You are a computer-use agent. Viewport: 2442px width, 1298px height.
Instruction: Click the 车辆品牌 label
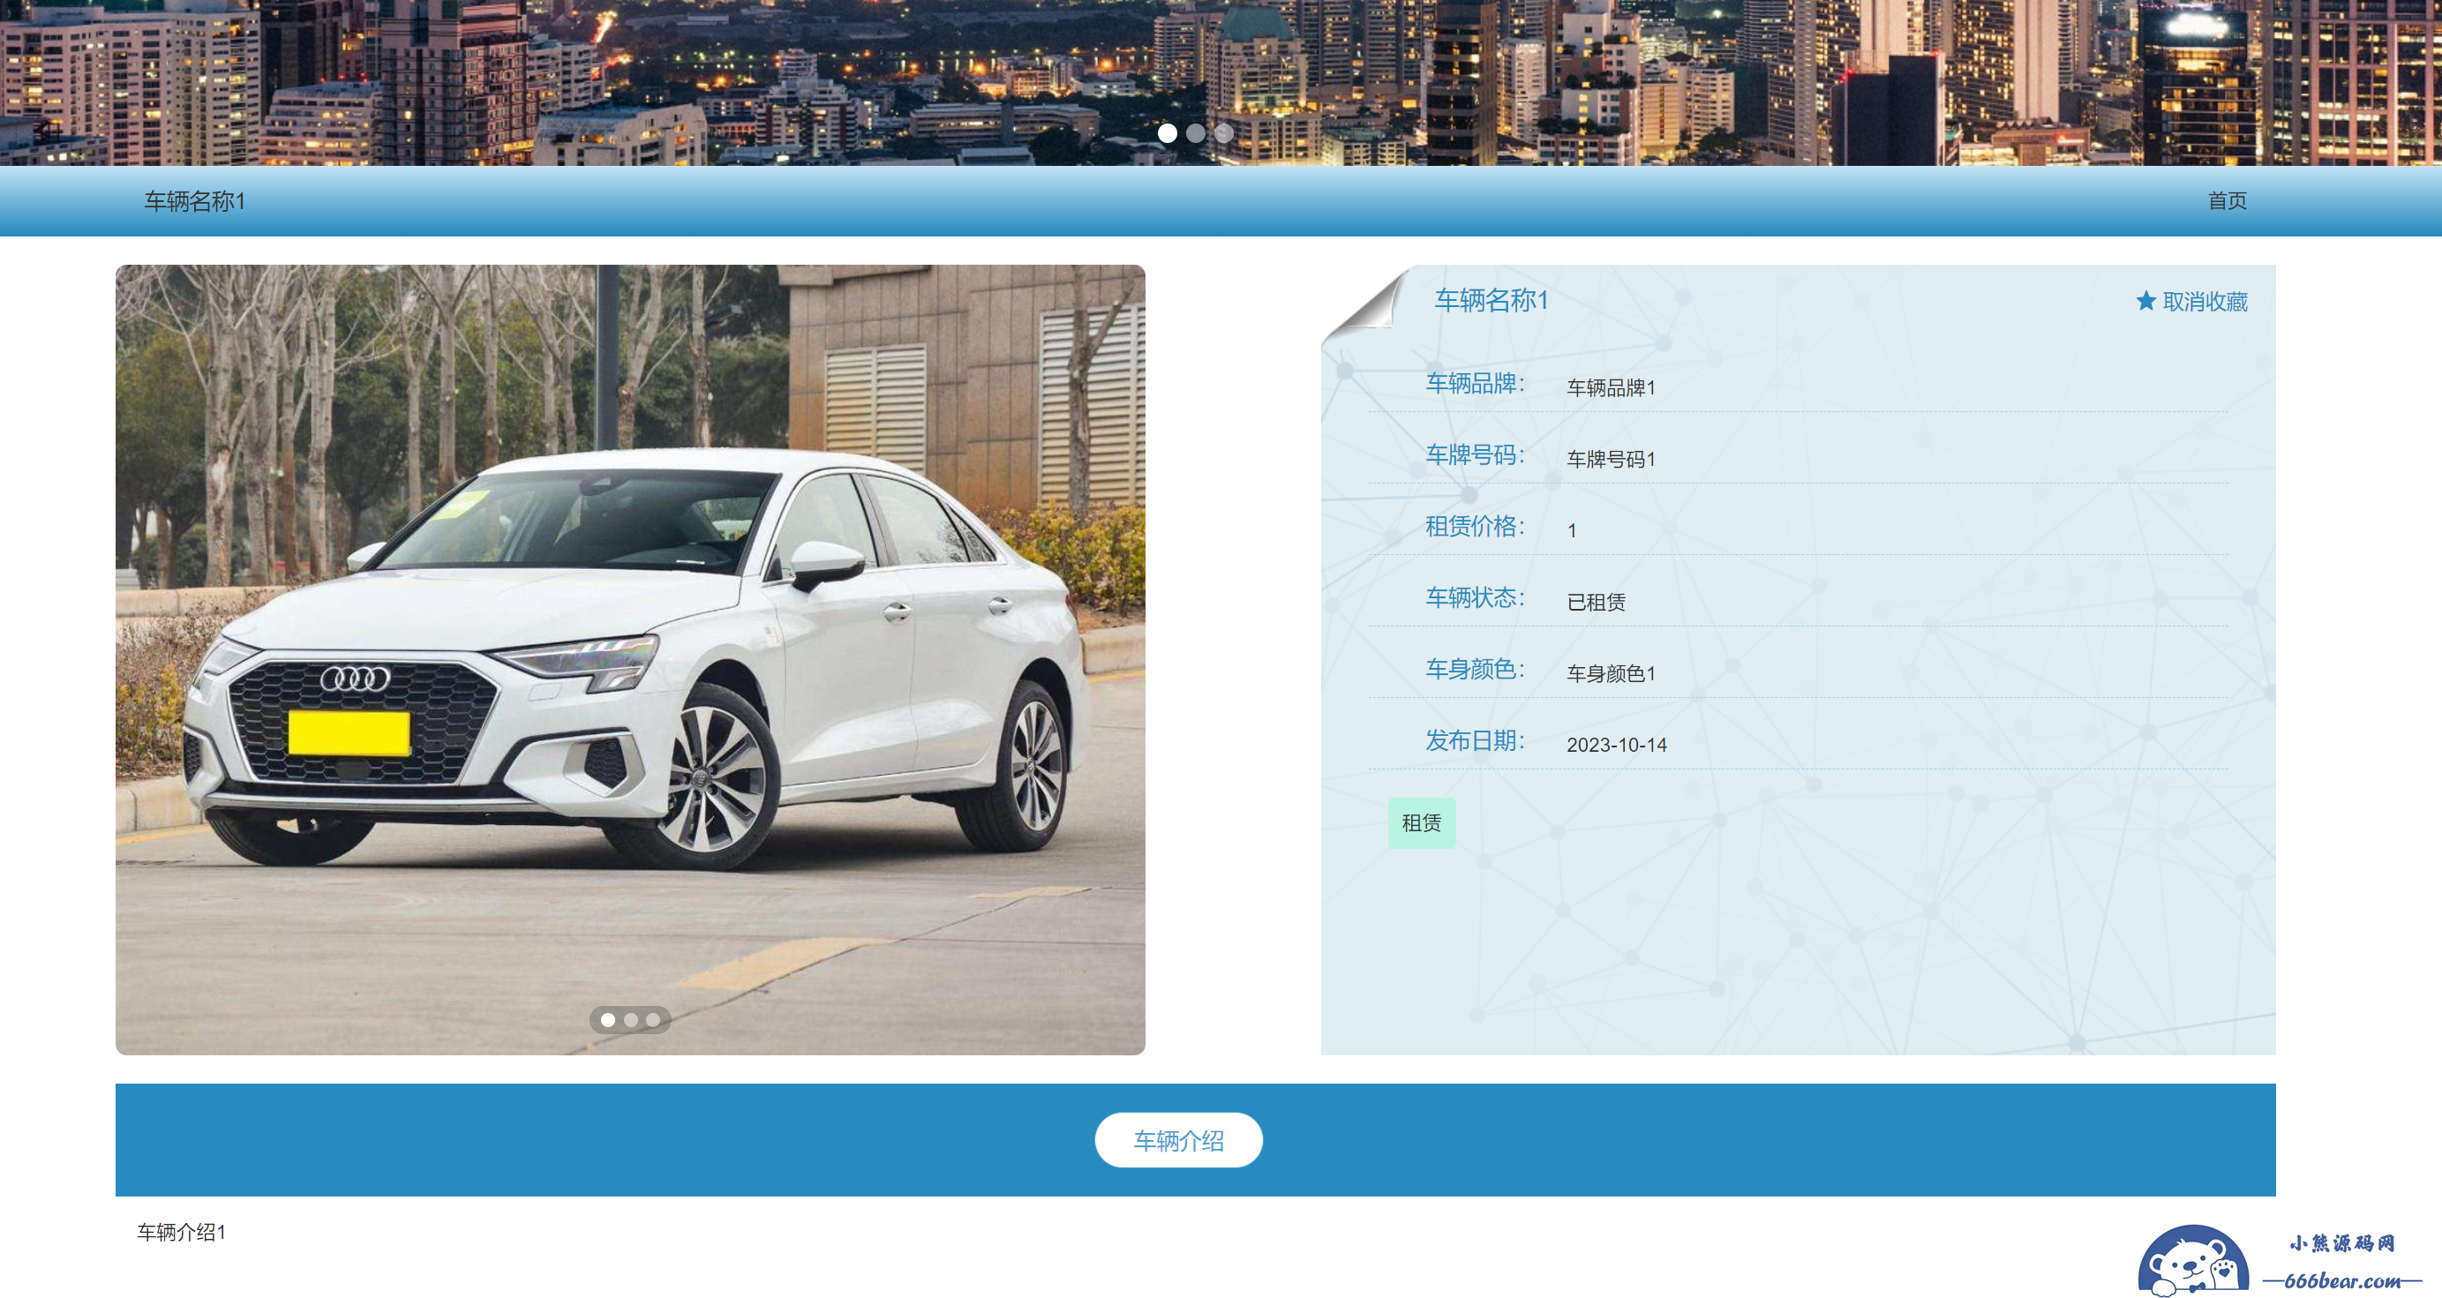[1475, 383]
